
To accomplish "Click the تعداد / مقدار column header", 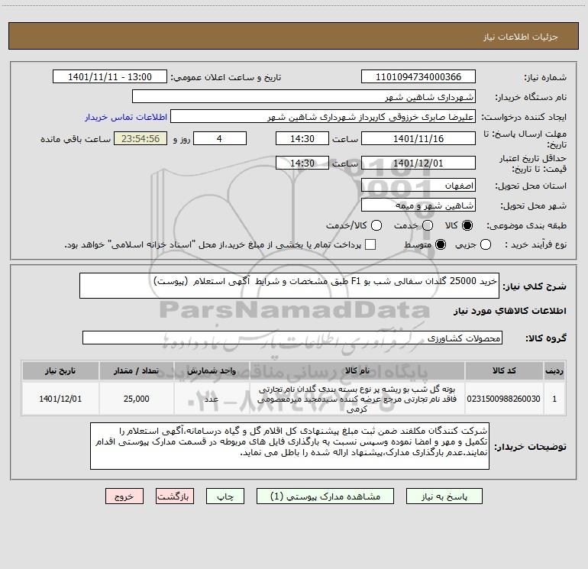I will tap(137, 371).
